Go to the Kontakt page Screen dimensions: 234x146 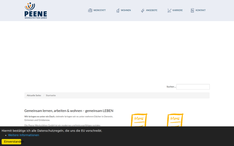coord(200,10)
